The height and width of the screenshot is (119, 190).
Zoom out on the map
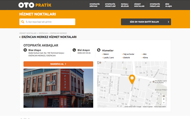(x=164, y=103)
